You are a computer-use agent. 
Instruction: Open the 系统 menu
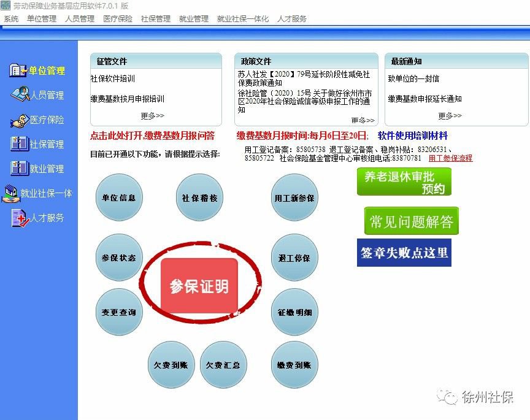point(11,19)
